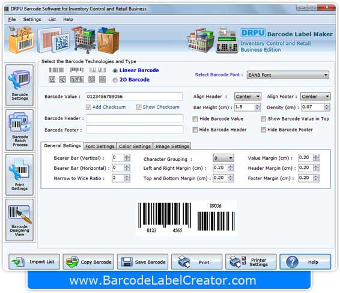Select the Linear Barcode radio button
340x293 pixels.
(x=115, y=71)
